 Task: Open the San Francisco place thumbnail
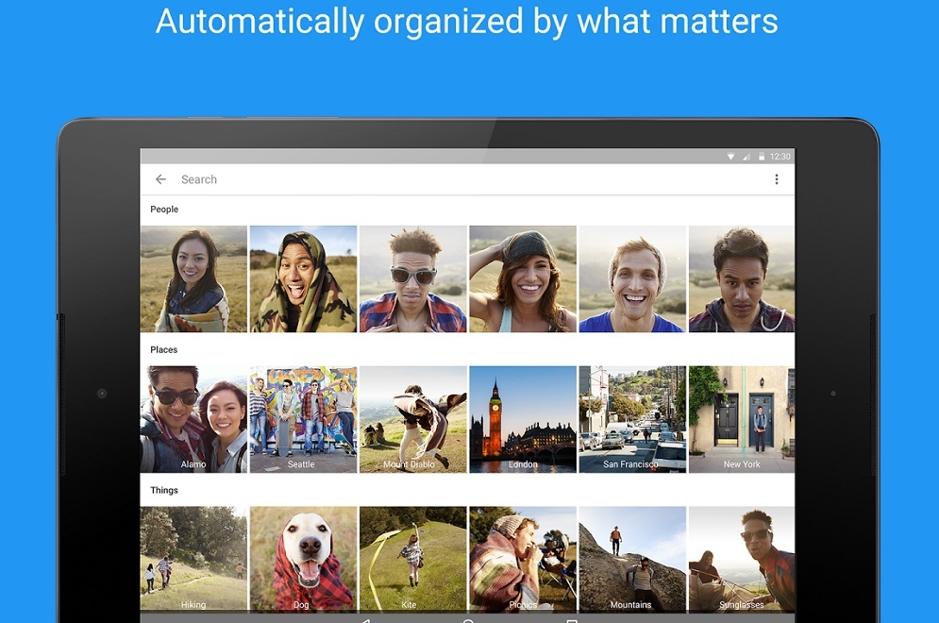(x=632, y=419)
